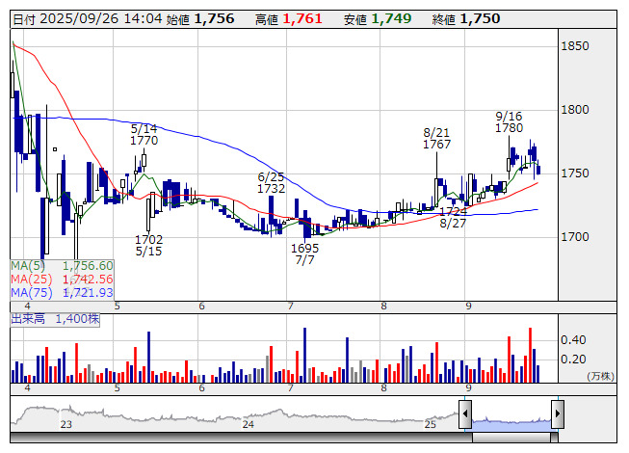Click the 1700 price axis label
The image size is (629, 453).
point(575,237)
